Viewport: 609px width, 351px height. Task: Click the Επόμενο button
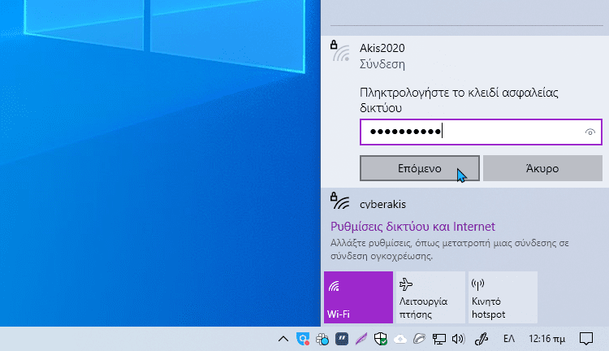pyautogui.click(x=420, y=168)
